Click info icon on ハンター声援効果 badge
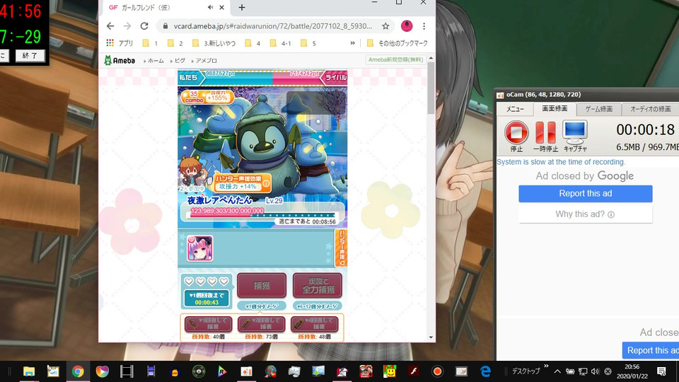The height and width of the screenshot is (382, 679). pyautogui.click(x=267, y=184)
